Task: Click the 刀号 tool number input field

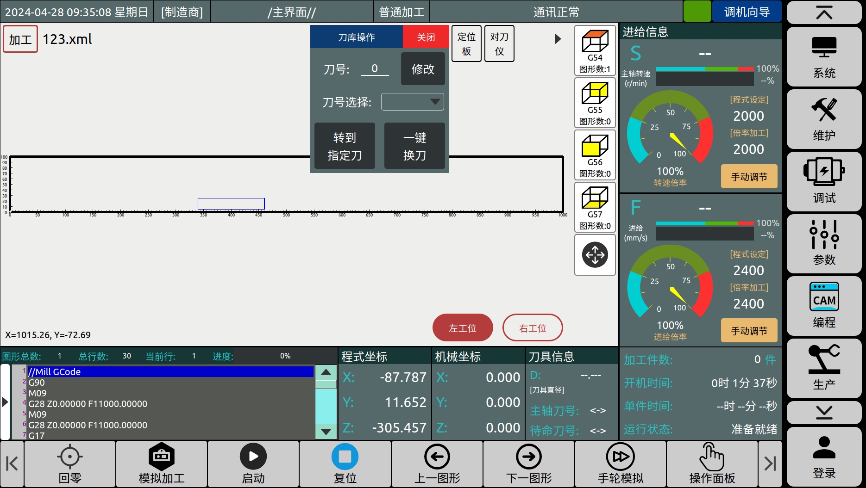Action: [375, 69]
